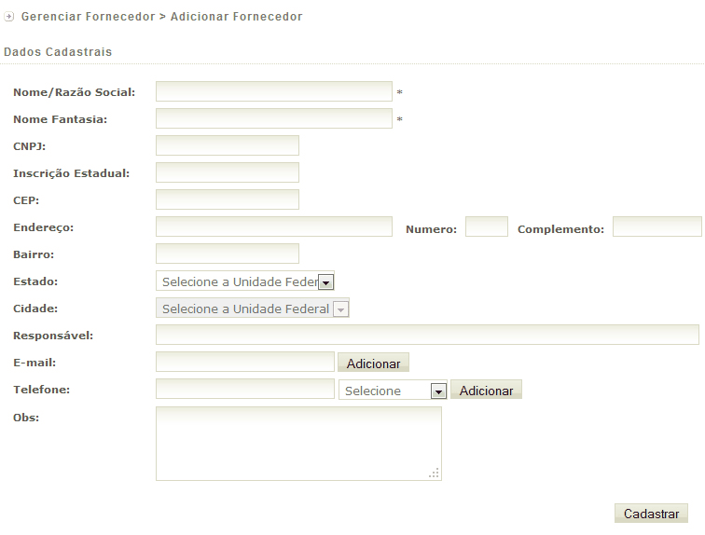Focus the CEP input box

pyautogui.click(x=227, y=199)
